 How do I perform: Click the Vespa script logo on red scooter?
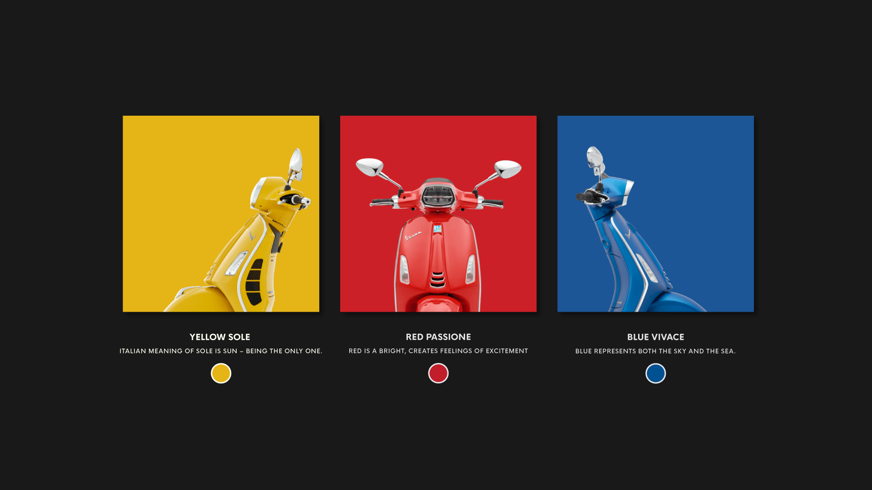[x=413, y=236]
